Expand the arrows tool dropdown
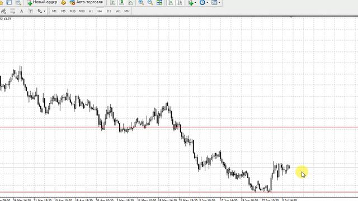The image size is (358, 201). (45, 11)
